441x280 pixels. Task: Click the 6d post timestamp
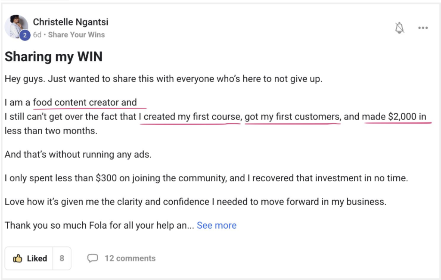click(x=37, y=35)
